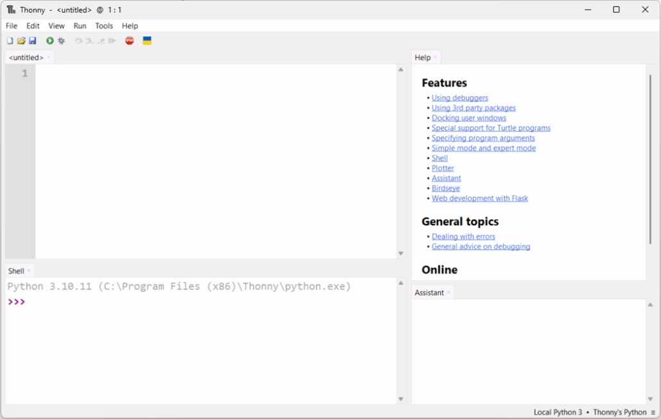Open the View menu
Screen dimensions: 661x419
click(x=56, y=26)
